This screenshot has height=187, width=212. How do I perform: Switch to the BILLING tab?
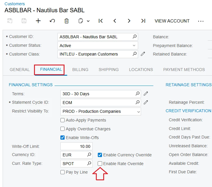pyautogui.click(x=80, y=70)
